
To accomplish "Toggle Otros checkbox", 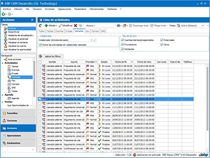I will (162, 45).
